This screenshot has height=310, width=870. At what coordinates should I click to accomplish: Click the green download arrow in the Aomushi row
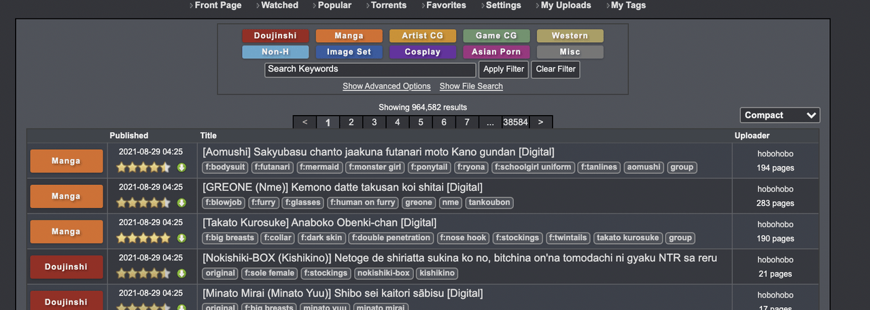pos(181,167)
